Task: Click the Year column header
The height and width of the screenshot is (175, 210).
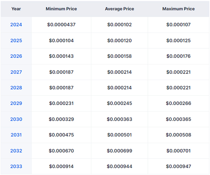Action: pos(16,9)
